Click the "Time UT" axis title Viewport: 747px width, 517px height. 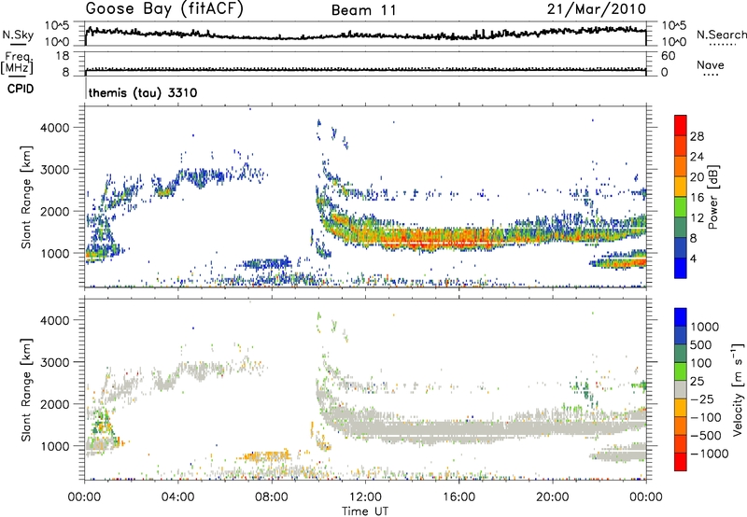(x=365, y=511)
